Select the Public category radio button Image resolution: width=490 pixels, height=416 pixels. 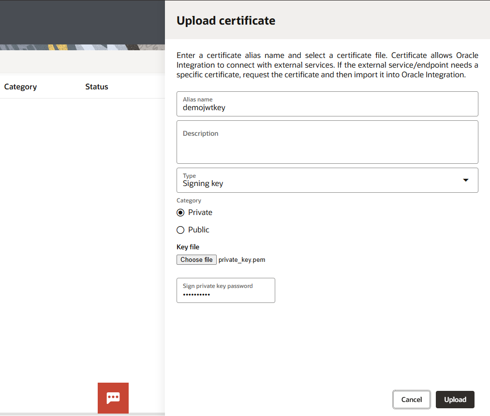(181, 230)
